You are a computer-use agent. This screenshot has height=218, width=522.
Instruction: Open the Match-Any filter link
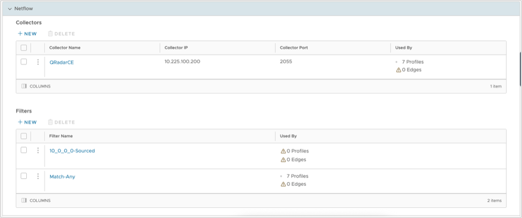(62, 176)
